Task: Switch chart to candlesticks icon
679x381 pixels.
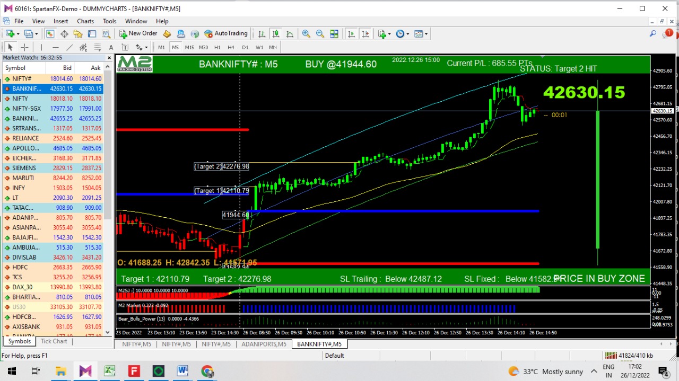Action: [276, 34]
